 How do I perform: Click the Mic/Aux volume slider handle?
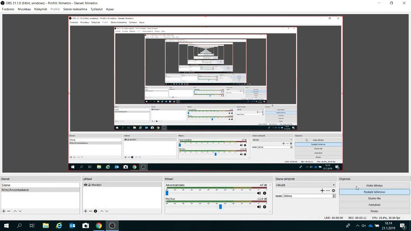[x=220, y=207]
